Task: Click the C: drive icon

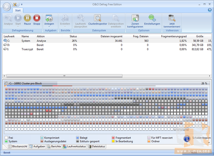Action: click(x=5, y=41)
